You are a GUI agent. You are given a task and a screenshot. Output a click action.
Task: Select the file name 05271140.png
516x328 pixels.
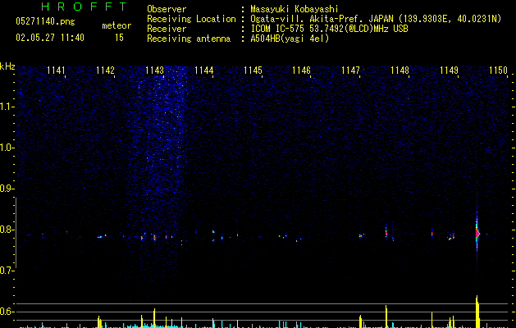(x=45, y=21)
